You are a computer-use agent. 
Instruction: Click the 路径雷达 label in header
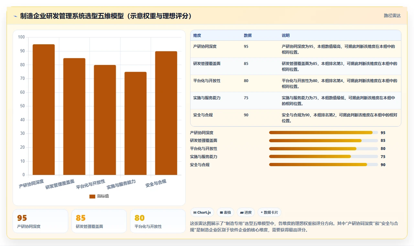coord(392,16)
